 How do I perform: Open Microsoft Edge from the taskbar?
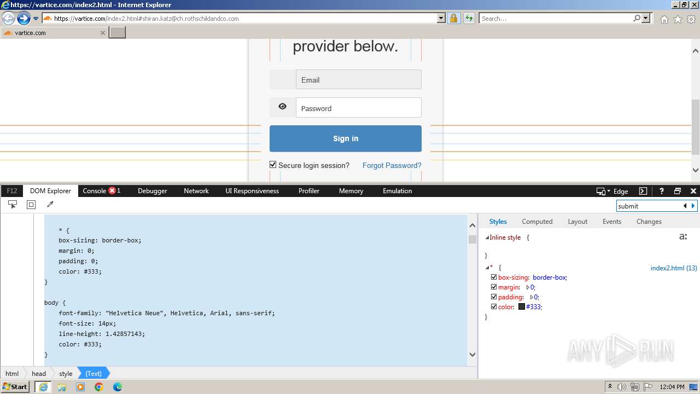(x=117, y=387)
